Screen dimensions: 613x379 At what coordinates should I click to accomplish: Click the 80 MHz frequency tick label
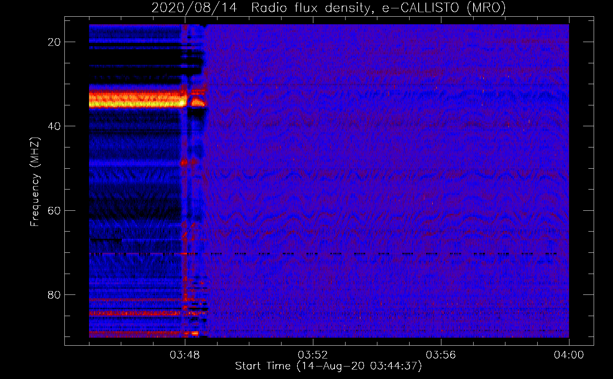click(54, 294)
